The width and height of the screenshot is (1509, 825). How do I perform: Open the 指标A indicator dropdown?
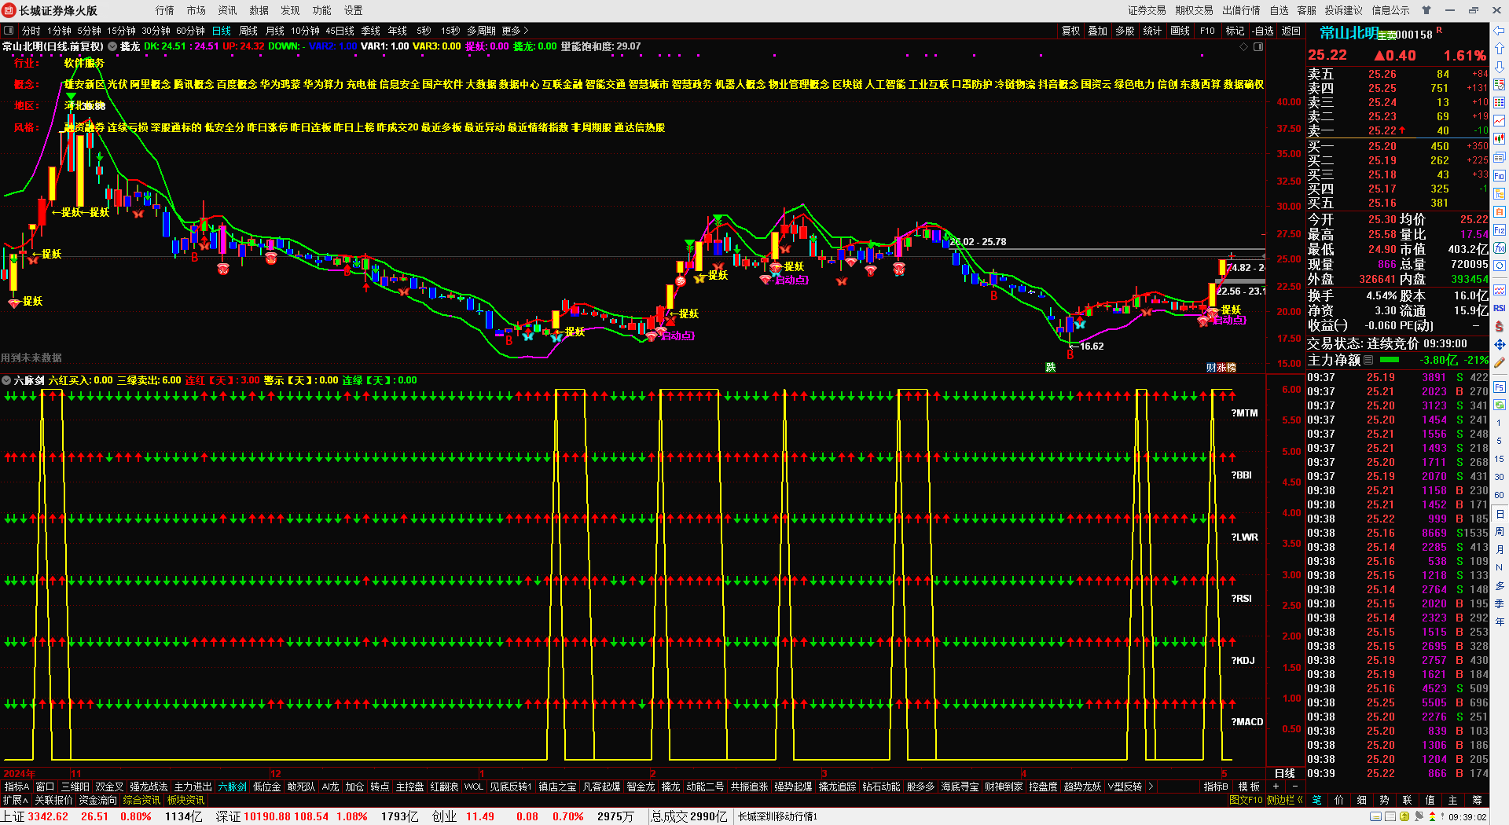[17, 786]
